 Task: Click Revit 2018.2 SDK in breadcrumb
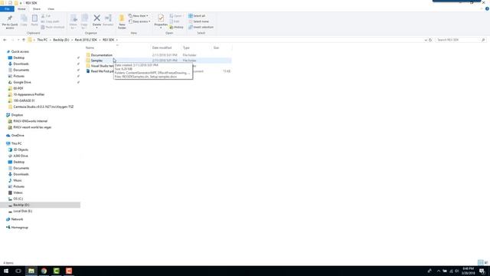(86, 40)
